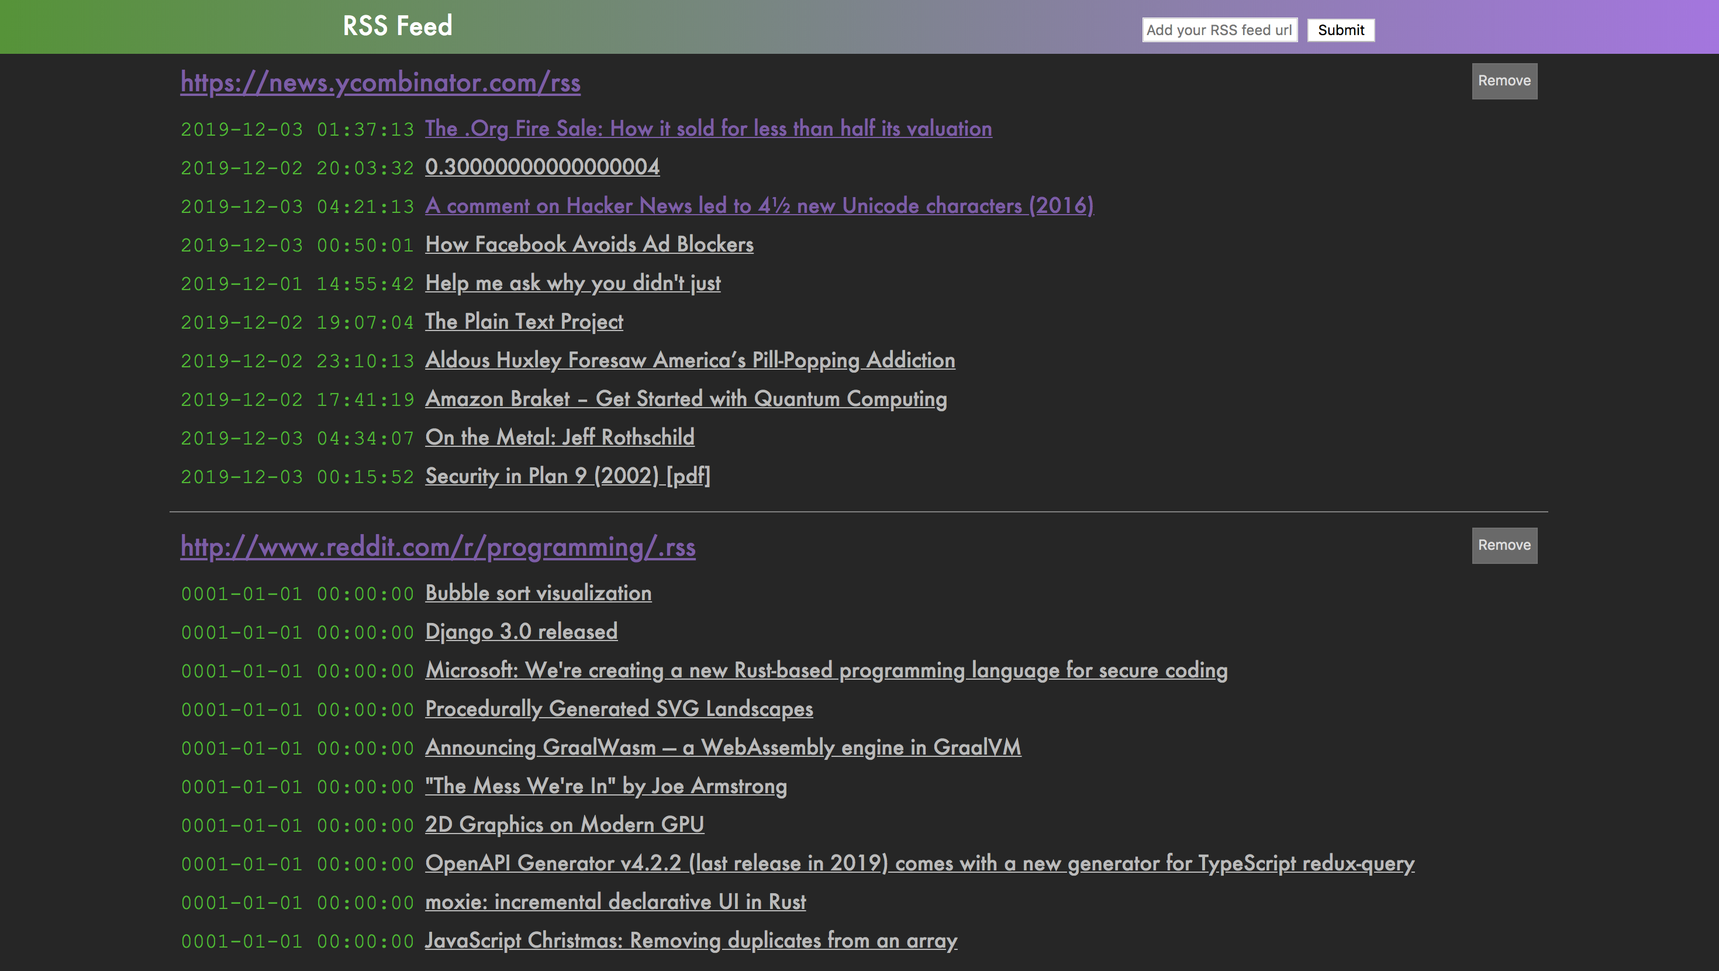Open Amazon Braket Quantum Computing article
The height and width of the screenshot is (971, 1719).
coord(685,399)
